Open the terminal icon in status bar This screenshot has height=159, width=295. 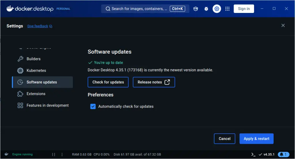pyautogui.click(x=254, y=154)
